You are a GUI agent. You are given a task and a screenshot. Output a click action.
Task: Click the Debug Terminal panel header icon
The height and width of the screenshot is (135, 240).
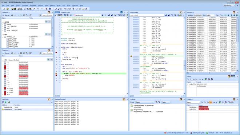[x=124, y=99]
